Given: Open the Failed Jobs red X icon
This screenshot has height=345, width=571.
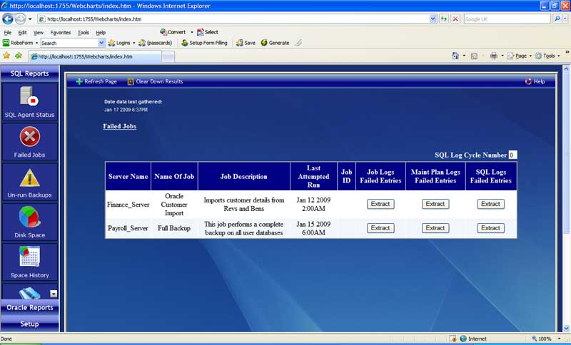Looking at the screenshot, I should (x=29, y=137).
